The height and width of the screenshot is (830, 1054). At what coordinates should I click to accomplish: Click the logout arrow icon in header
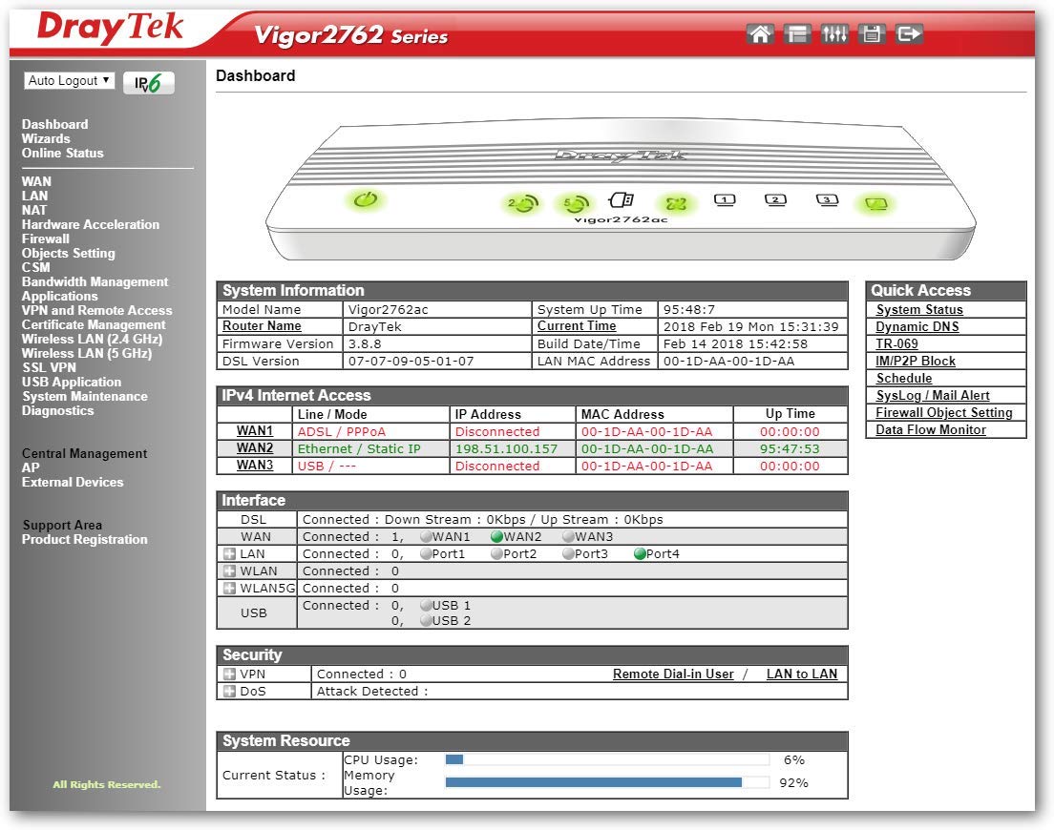(x=910, y=33)
